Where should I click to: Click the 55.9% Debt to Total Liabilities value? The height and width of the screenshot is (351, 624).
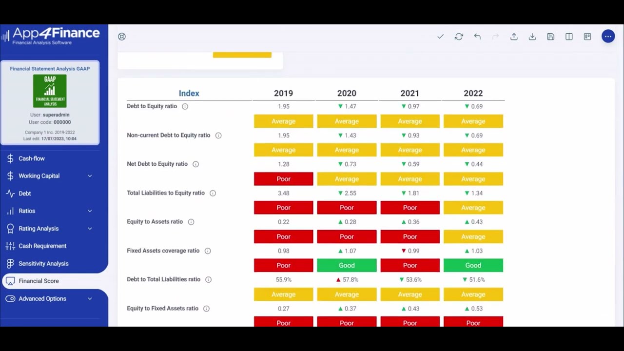[x=283, y=280]
